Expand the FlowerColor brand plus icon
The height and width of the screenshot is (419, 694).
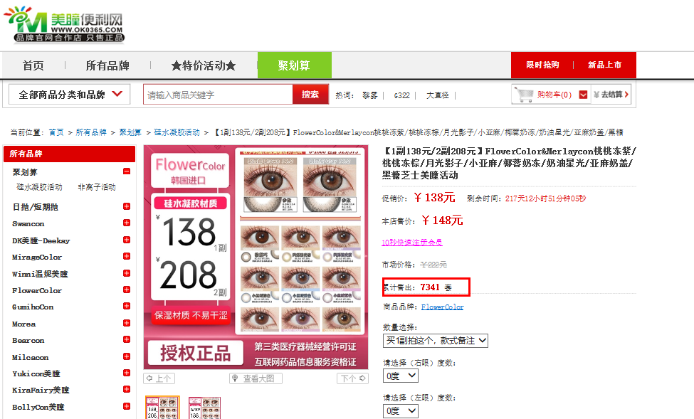point(127,290)
